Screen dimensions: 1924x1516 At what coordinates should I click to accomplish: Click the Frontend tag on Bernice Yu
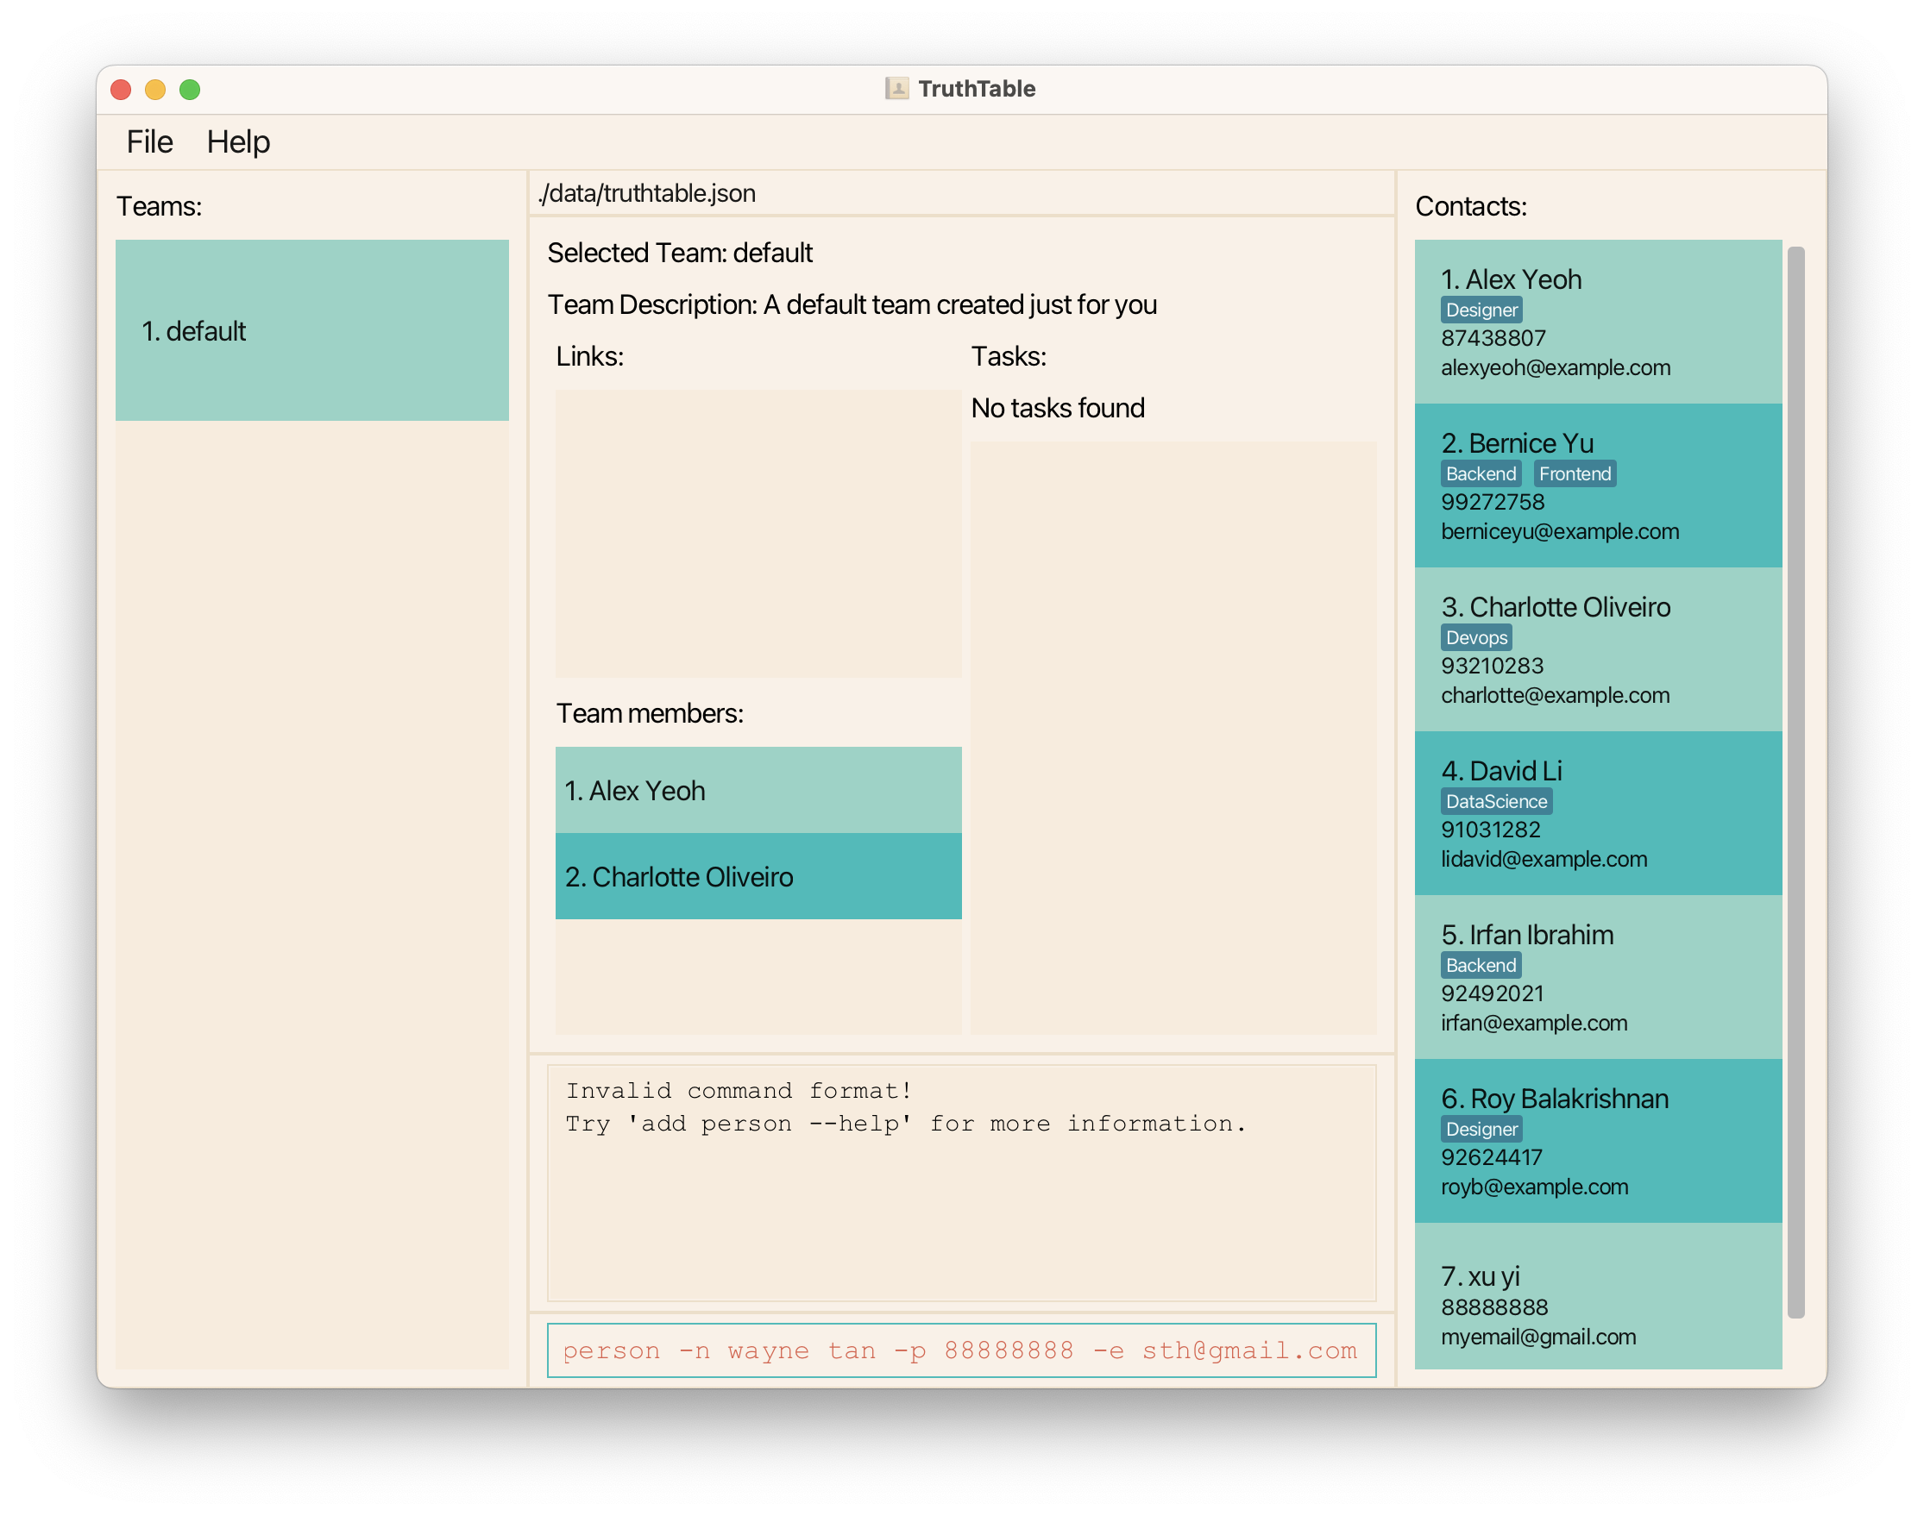pyautogui.click(x=1575, y=474)
